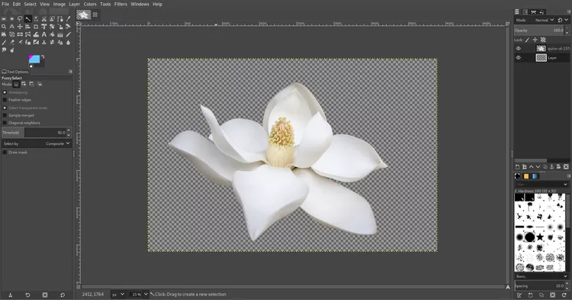Viewport: 572px width, 300px height.
Task: Select the Bucket Fill tool
Action: pyautogui.click(x=52, y=34)
